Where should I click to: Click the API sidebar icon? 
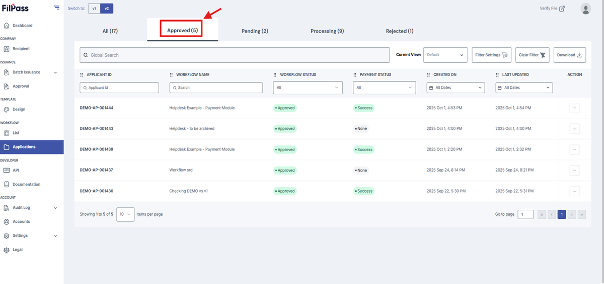point(7,170)
